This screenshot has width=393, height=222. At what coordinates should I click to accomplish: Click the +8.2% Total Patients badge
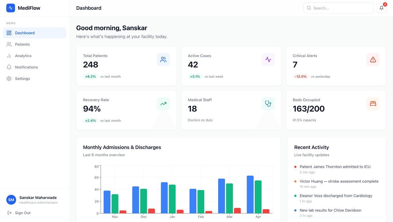[90, 76]
